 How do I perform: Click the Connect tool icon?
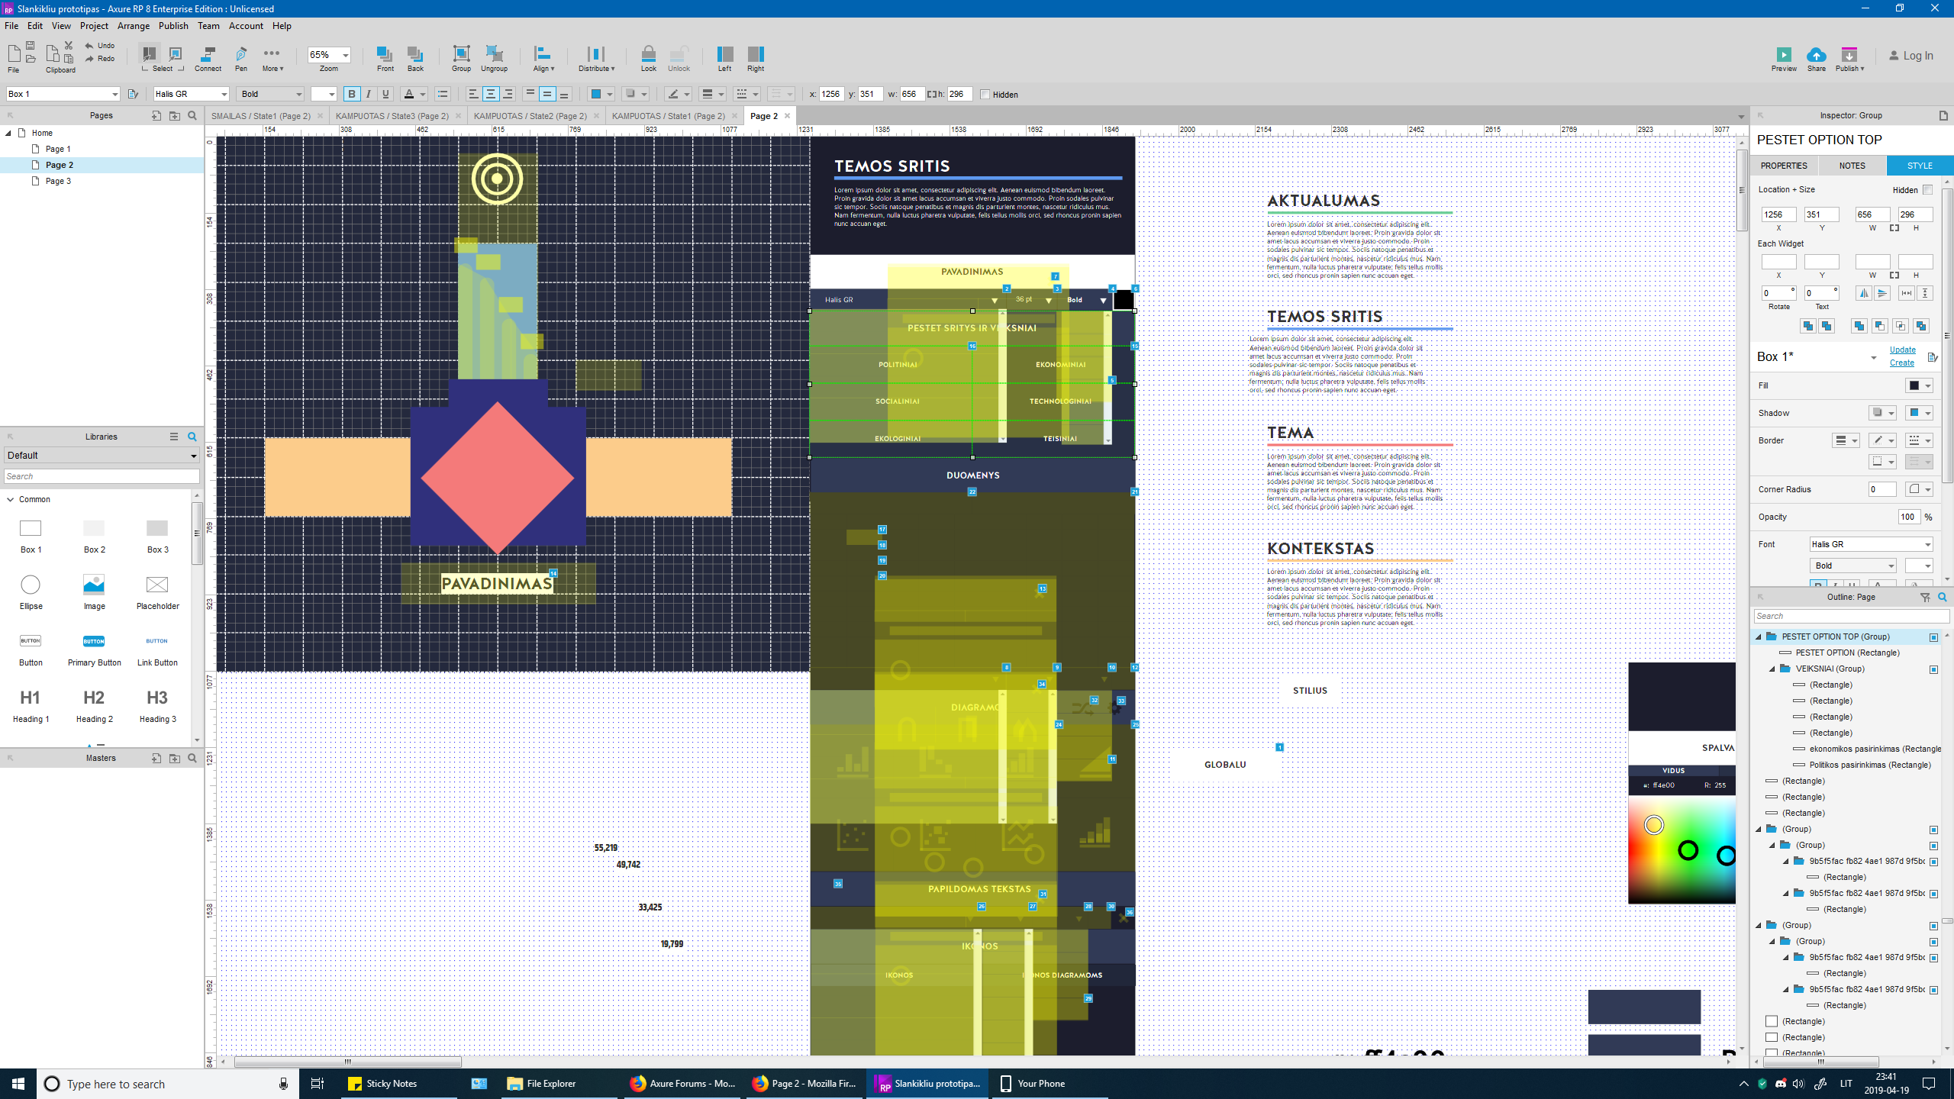[x=208, y=54]
